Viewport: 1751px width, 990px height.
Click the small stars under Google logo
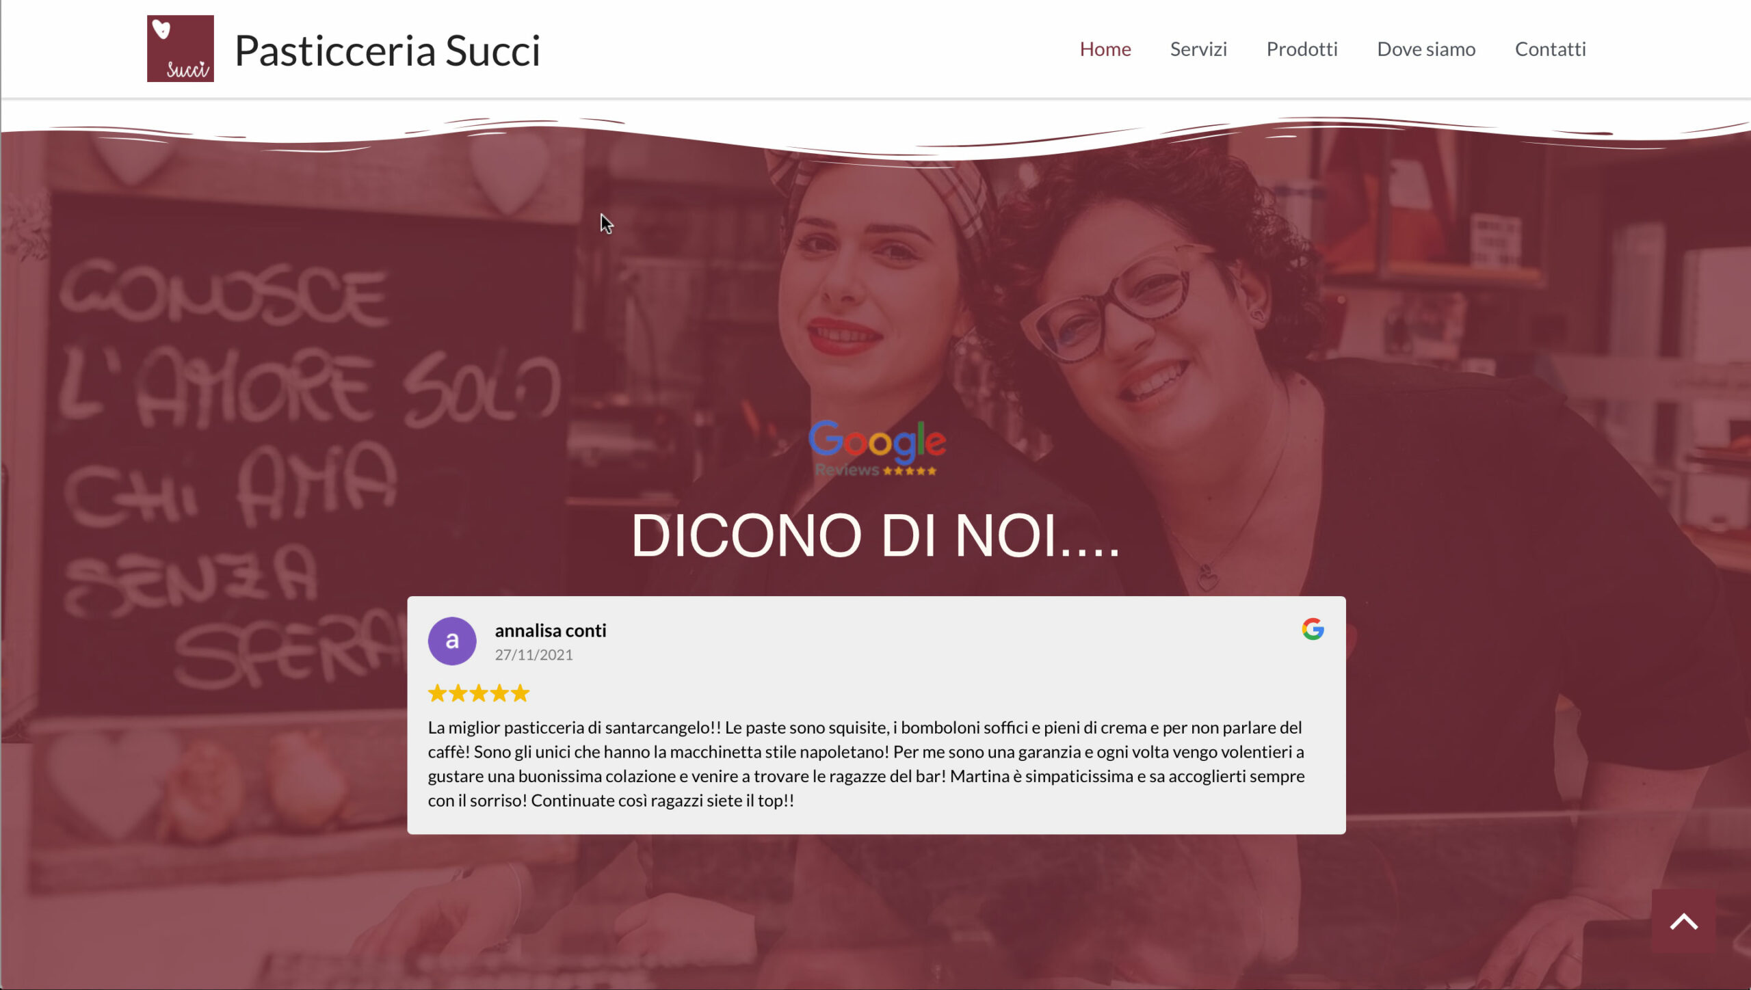pyautogui.click(x=909, y=471)
